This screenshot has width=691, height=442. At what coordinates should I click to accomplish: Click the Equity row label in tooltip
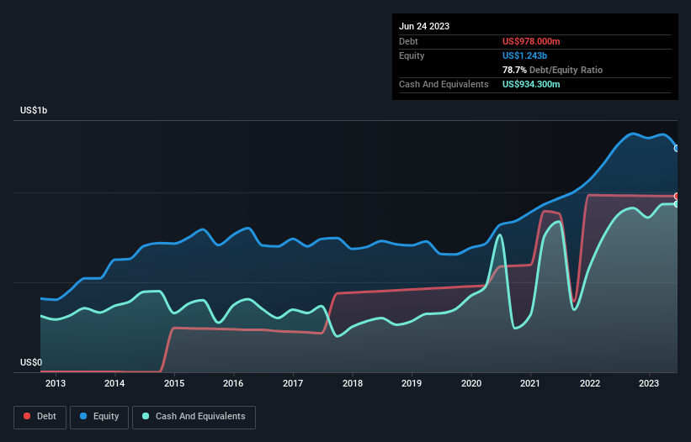[412, 55]
